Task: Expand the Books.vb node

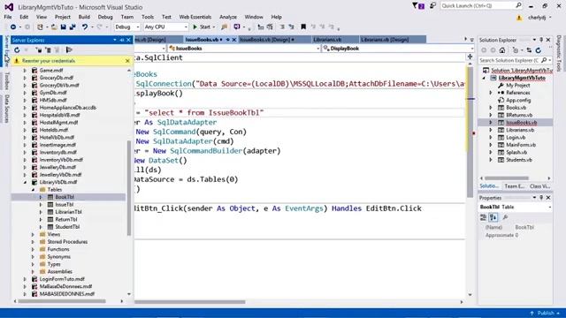Action: [491, 108]
